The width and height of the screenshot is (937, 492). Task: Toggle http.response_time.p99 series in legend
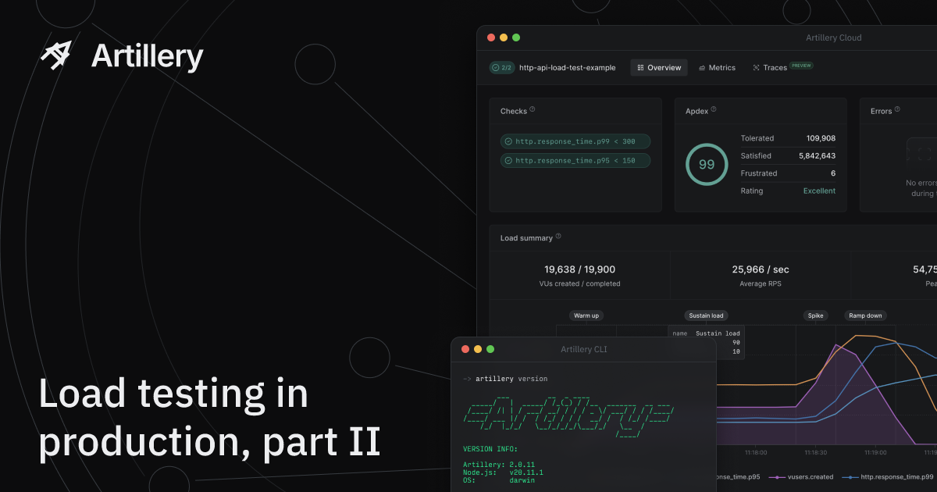[890, 476]
